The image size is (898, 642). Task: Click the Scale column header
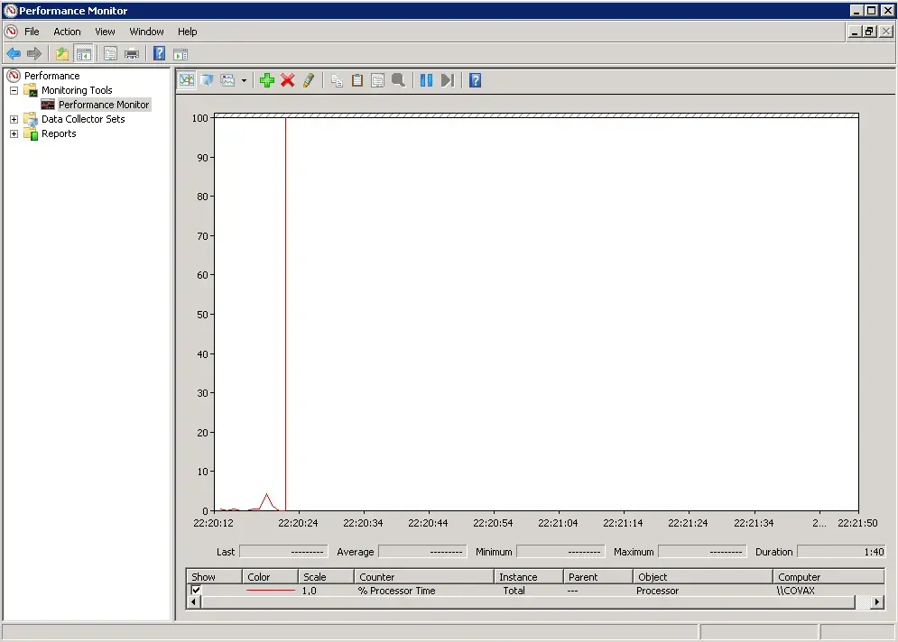[x=327, y=576]
